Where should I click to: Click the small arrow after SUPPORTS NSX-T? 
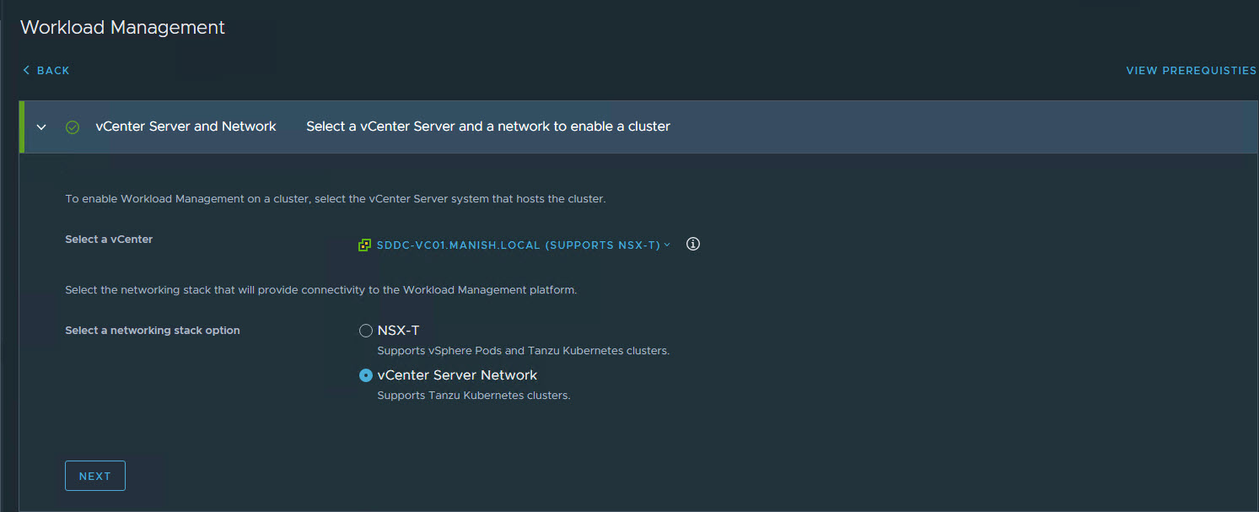(x=667, y=245)
